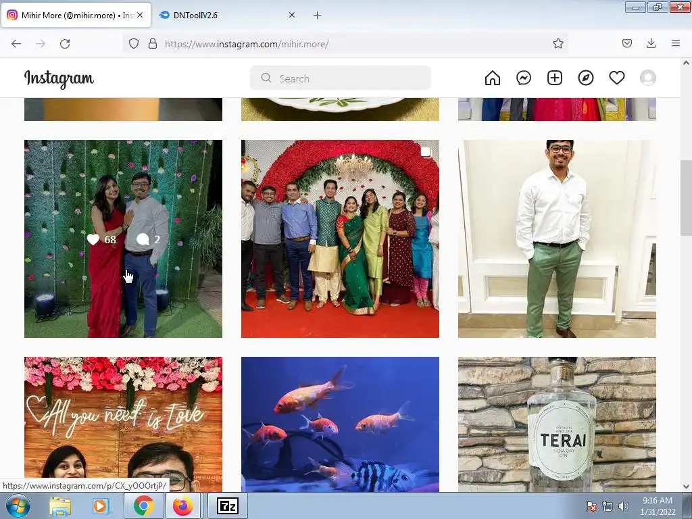Open the man in white shirt photo
692x519 pixels.
pyautogui.click(x=557, y=239)
